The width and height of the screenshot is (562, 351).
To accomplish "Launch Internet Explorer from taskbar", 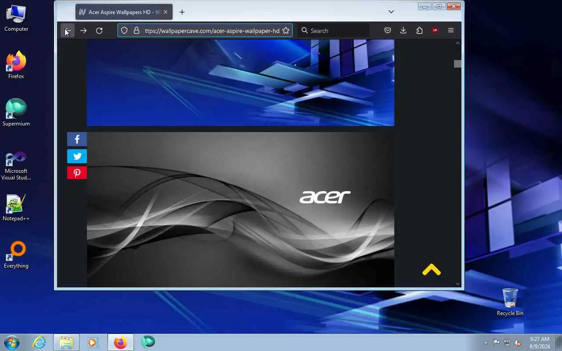I will pos(40,342).
